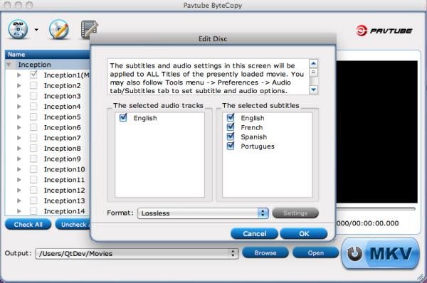Start conversion with the MKV button
427x283 pixels.
coord(380,254)
